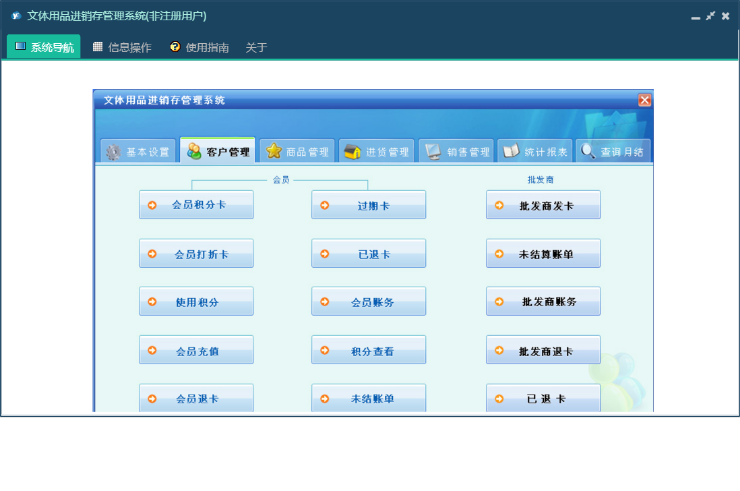
Task: Click the 会员 group label
Action: coord(281,179)
